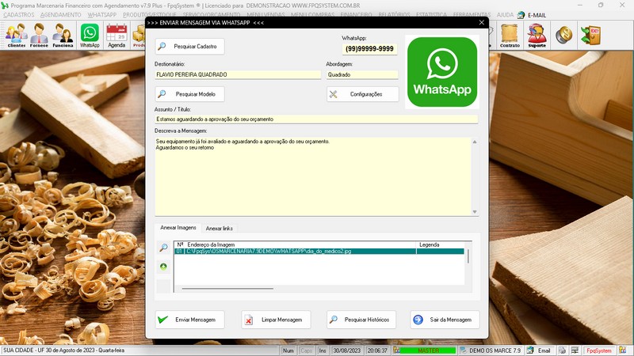Open the AJUDA menu

point(505,15)
